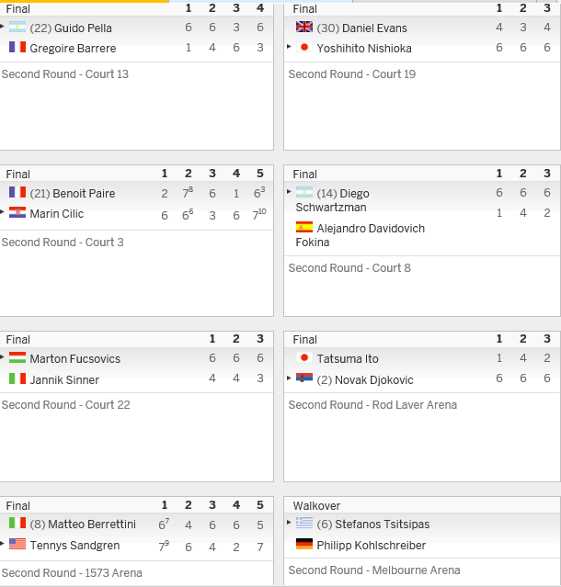Image resolution: width=561 pixels, height=587 pixels.
Task: Click the Spain flag by Alejandro Davidovich Fokina
Action: (x=304, y=227)
